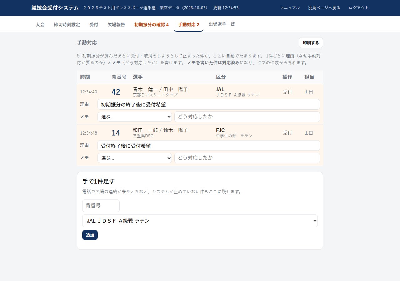The width and height of the screenshot is (400, 281).
Task: Click 三重県DSC text
Action: pyautogui.click(x=143, y=136)
